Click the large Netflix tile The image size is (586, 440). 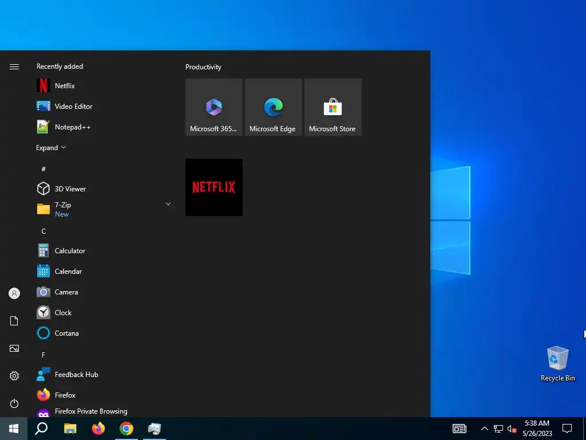tap(214, 187)
